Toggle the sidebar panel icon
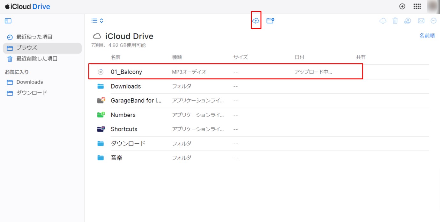This screenshot has width=440, height=222. tap(8, 21)
